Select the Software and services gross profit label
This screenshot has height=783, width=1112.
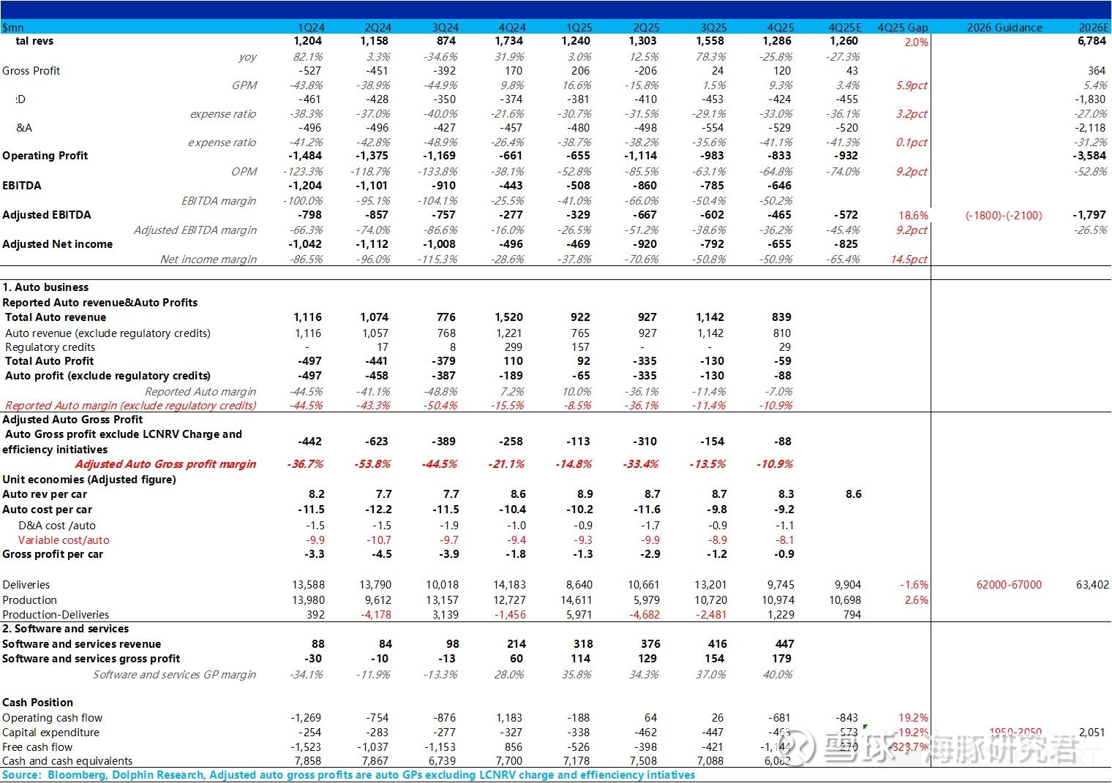(x=91, y=659)
